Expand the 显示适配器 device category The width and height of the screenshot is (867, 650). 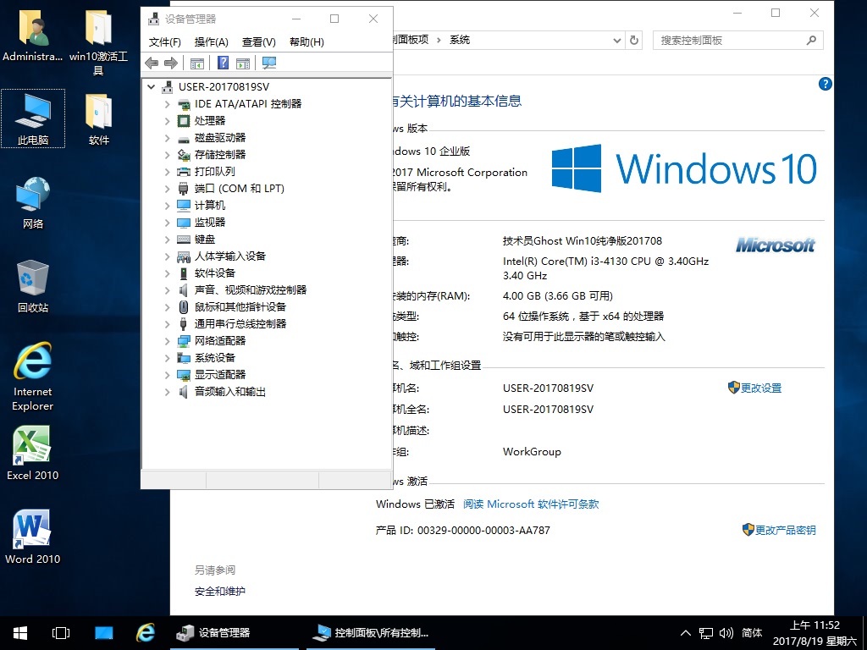click(x=168, y=375)
